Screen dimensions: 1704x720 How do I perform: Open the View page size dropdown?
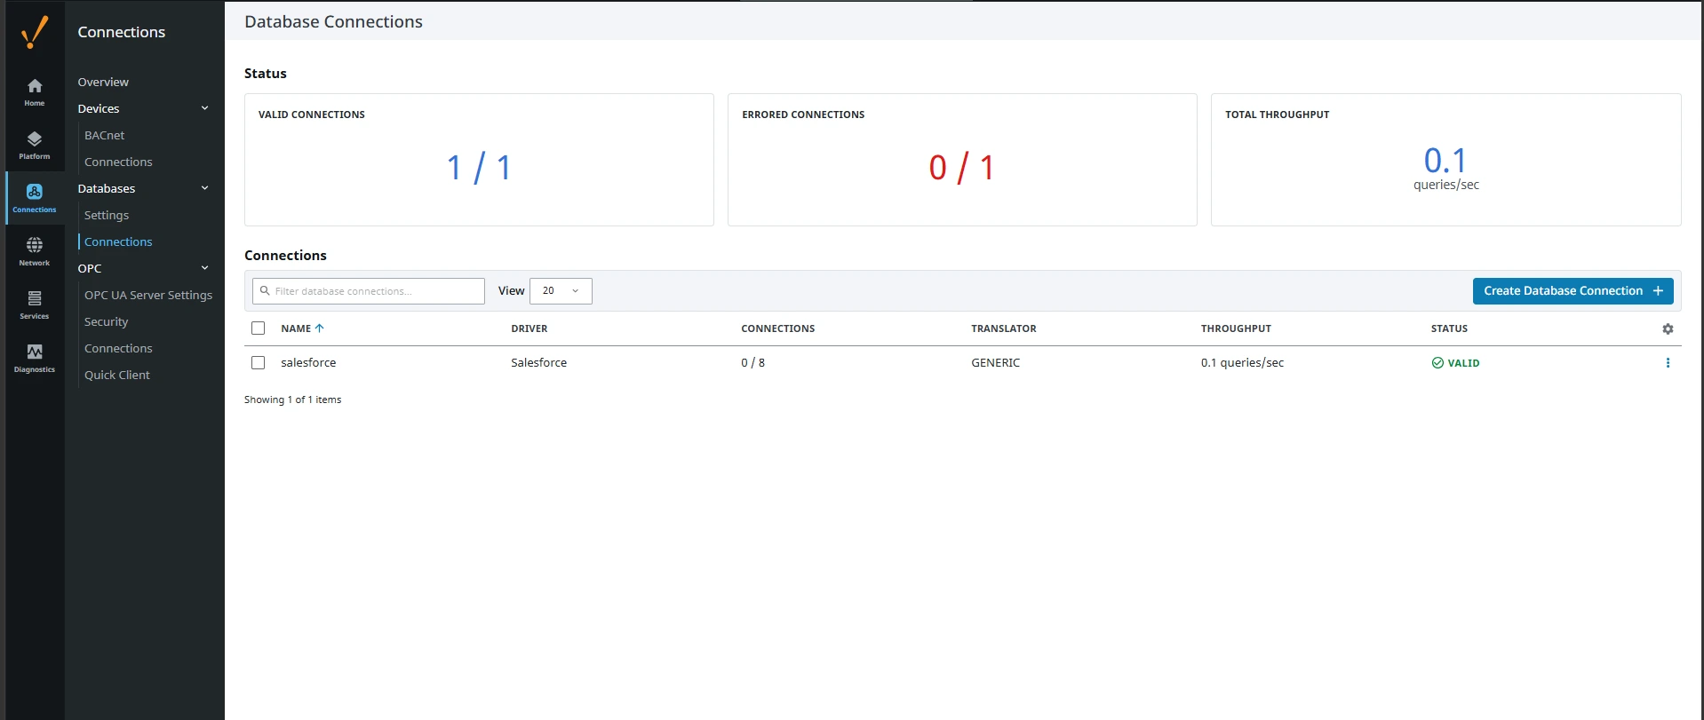point(561,290)
